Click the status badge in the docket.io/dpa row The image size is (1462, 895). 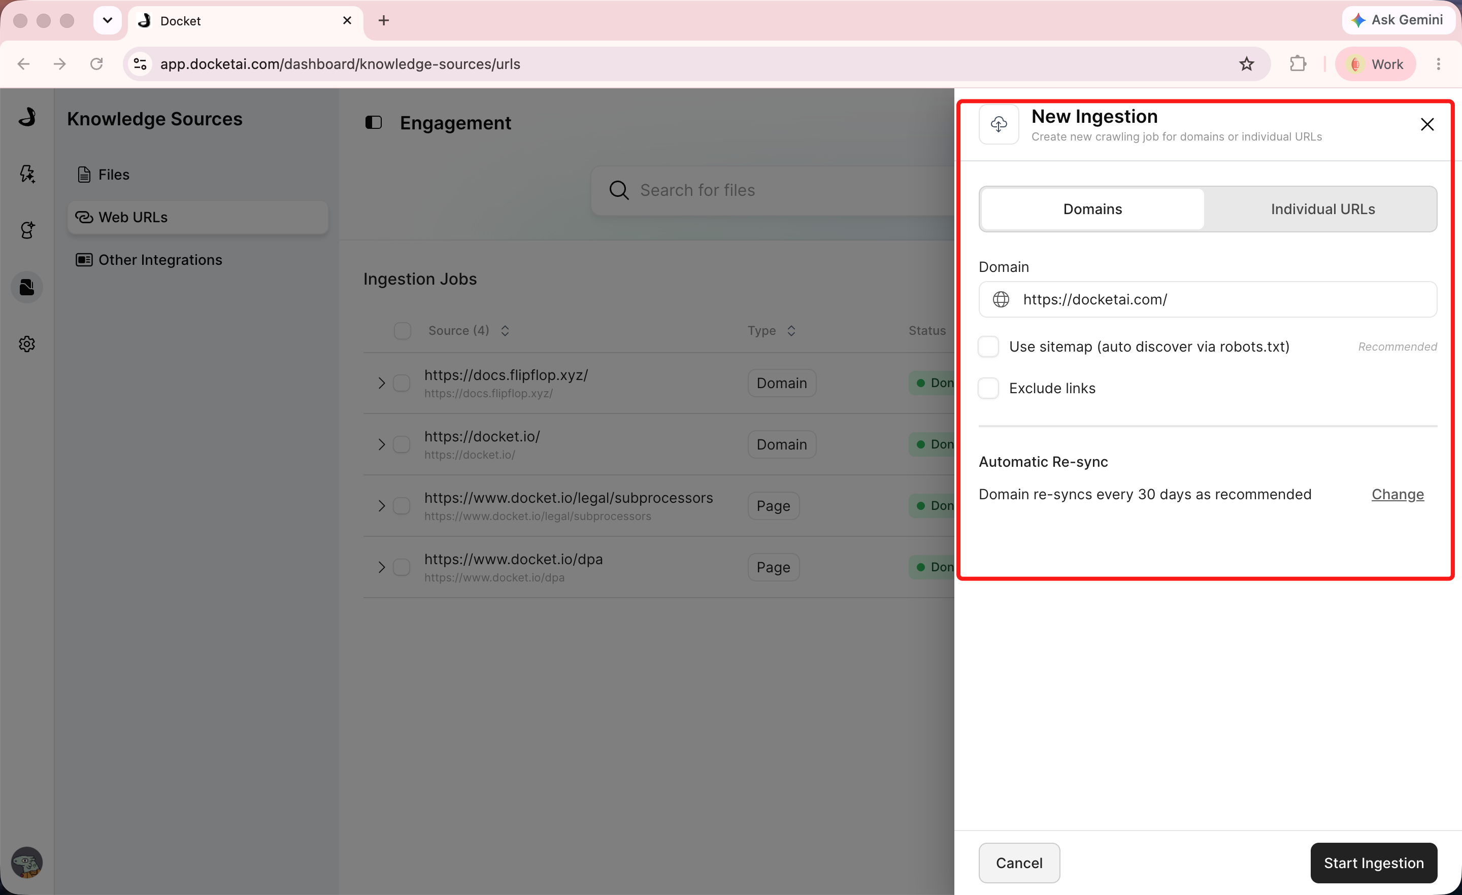pyautogui.click(x=932, y=567)
